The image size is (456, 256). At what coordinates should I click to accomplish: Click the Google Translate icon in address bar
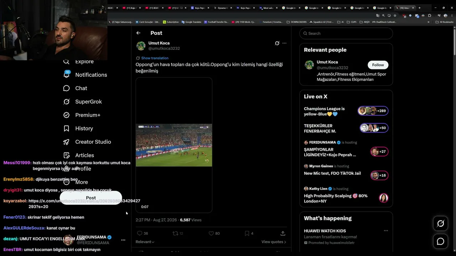tap(378, 16)
